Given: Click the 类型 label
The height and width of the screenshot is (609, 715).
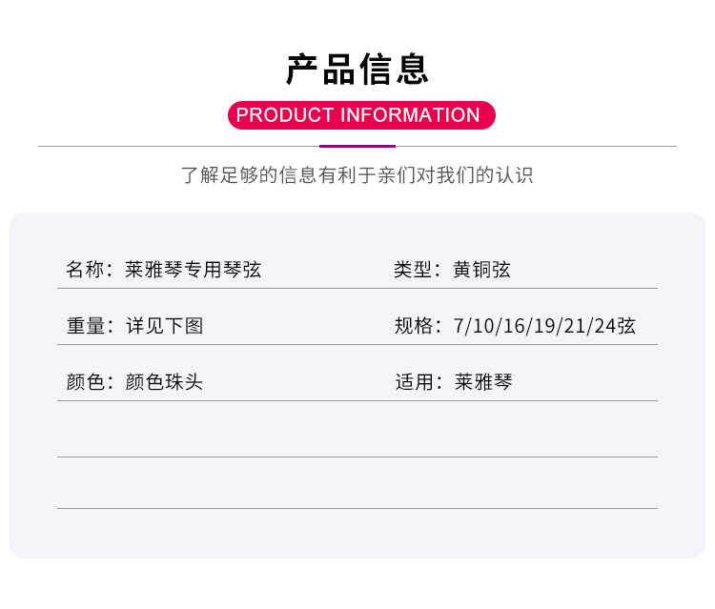Looking at the screenshot, I should pyautogui.click(x=413, y=270).
